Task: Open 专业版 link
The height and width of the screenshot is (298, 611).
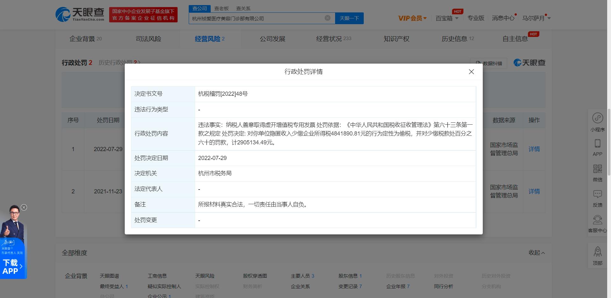Action: tap(476, 18)
